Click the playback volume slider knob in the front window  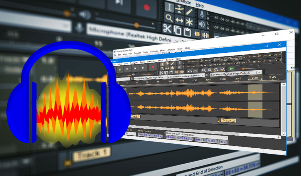149,74
